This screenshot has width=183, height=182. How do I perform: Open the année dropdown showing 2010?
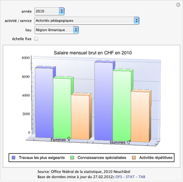pos(49,11)
